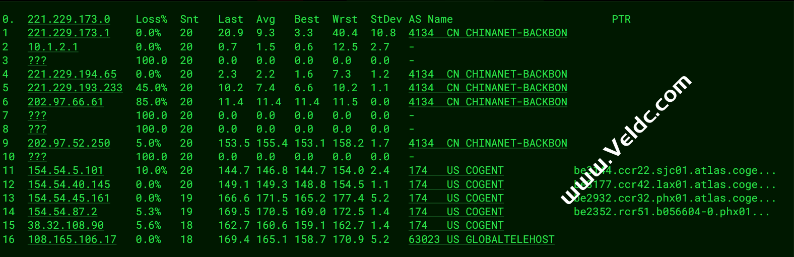
Task: Open the US COGENT AS link on hop 11
Action: tap(456, 170)
